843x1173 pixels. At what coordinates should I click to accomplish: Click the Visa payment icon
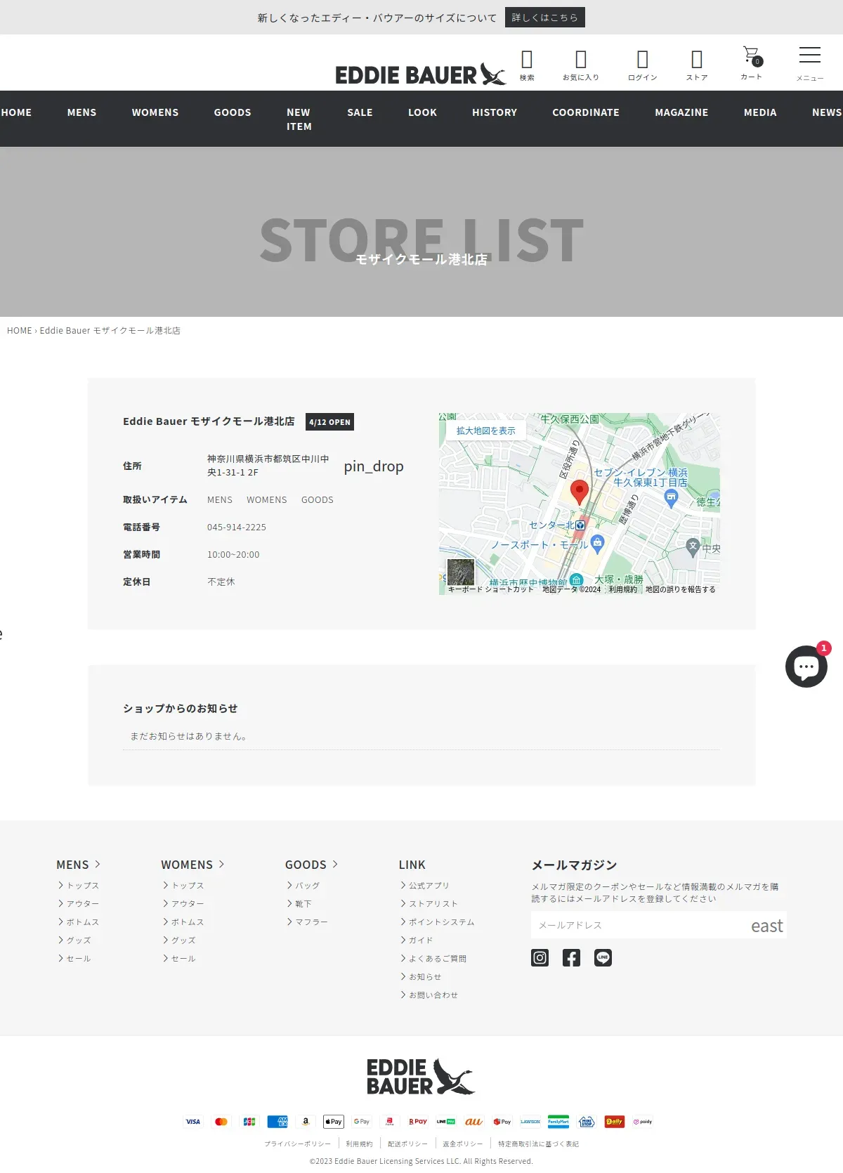point(193,1122)
